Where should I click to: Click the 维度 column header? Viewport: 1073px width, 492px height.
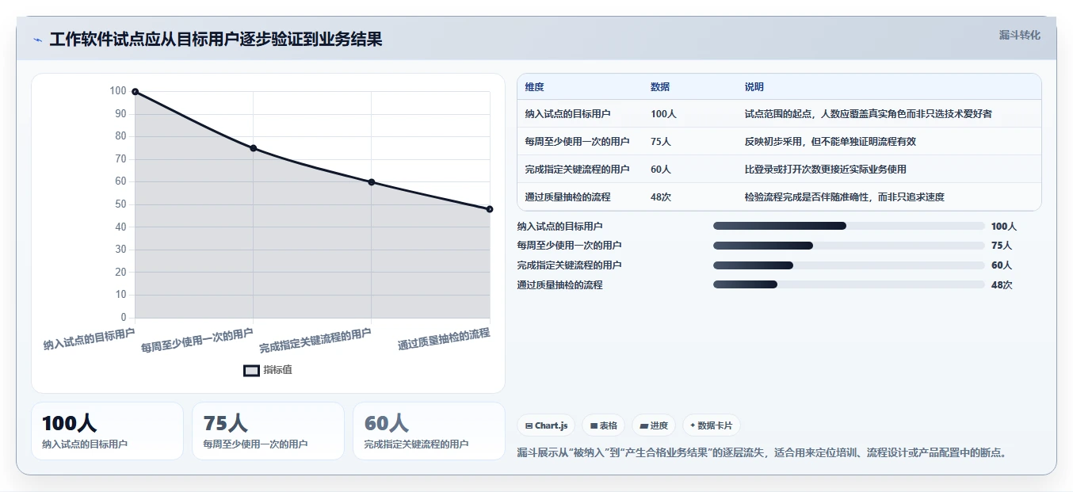534,87
